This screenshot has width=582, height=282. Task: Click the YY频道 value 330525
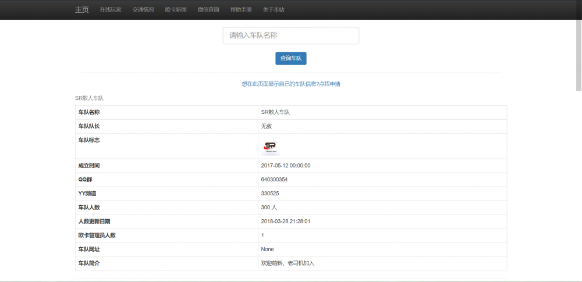(x=271, y=194)
